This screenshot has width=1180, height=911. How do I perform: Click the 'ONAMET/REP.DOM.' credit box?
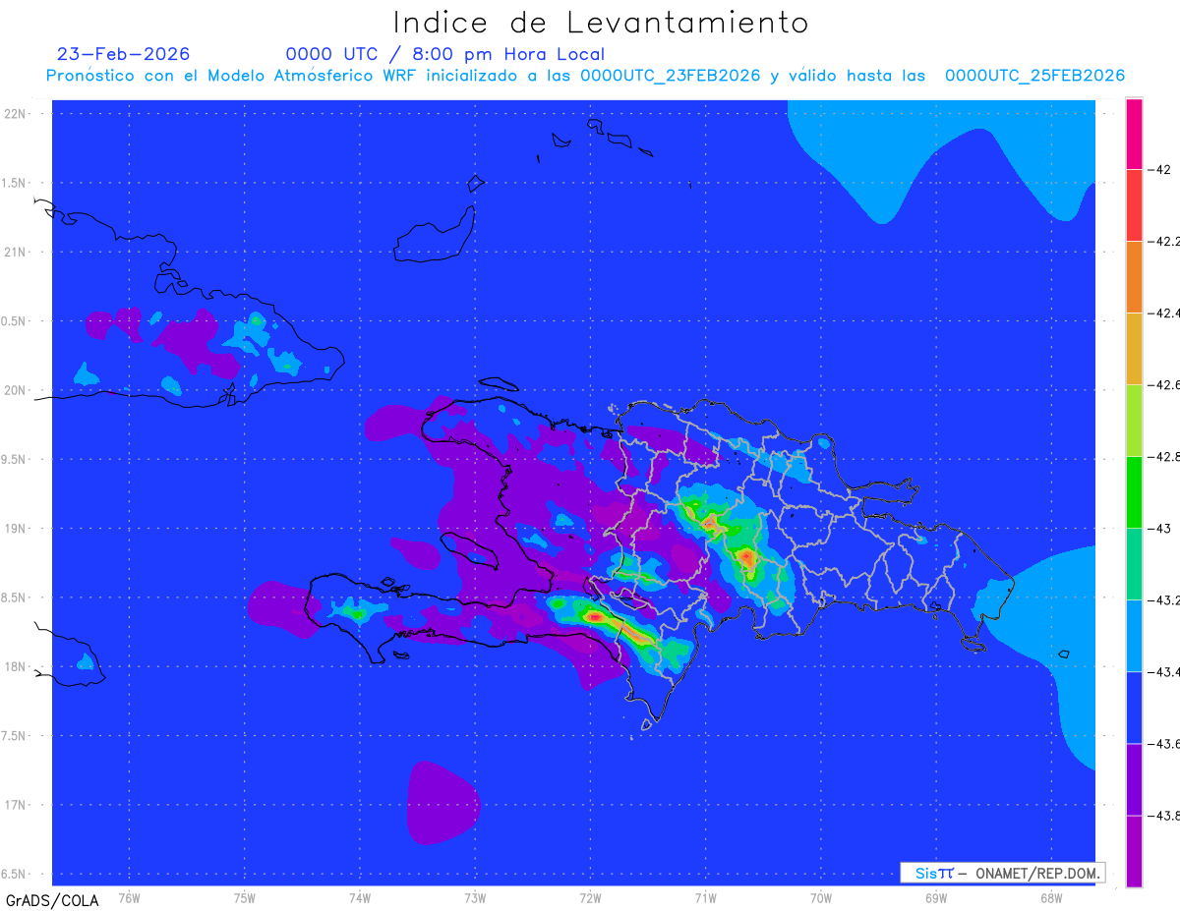(1002, 873)
